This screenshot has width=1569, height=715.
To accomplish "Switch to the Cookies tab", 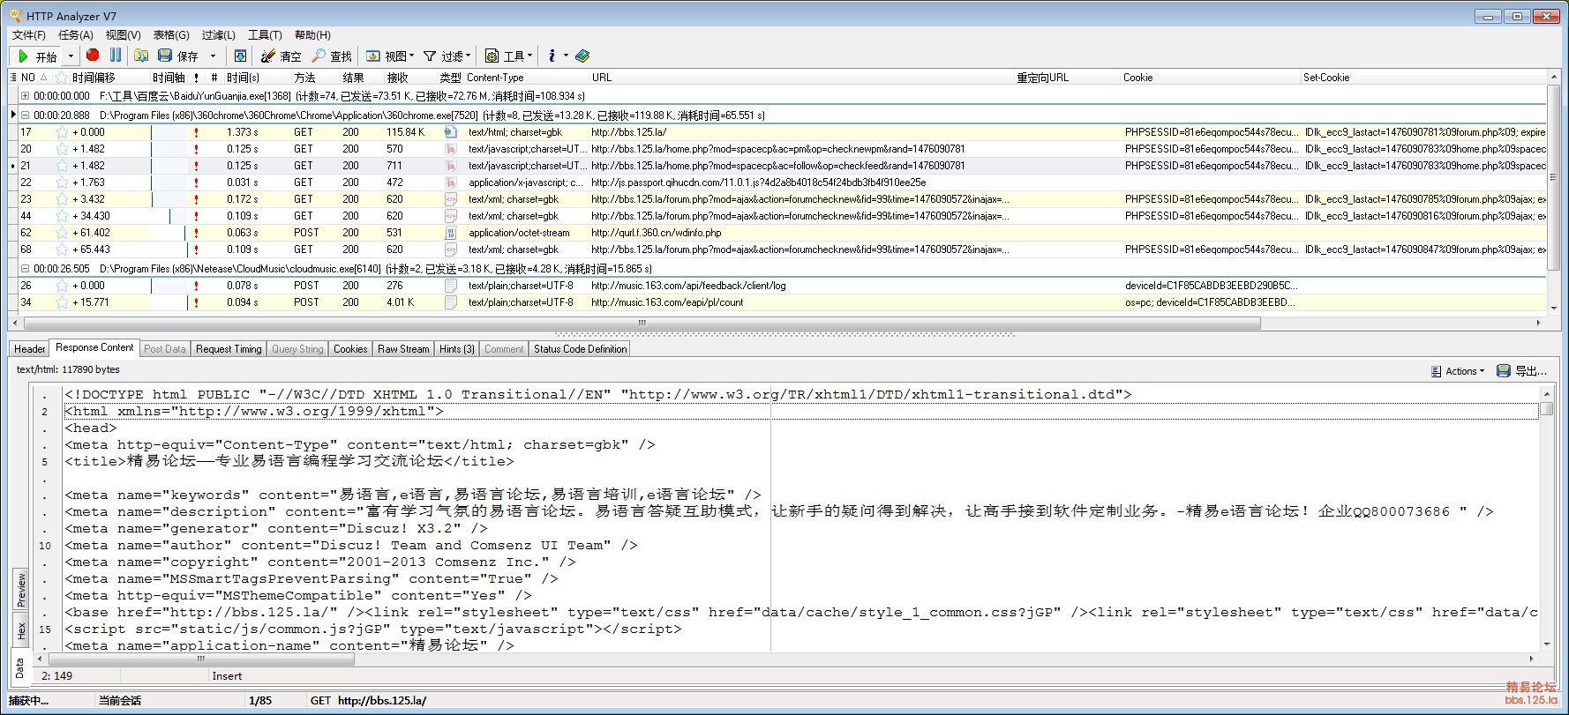I will [350, 349].
